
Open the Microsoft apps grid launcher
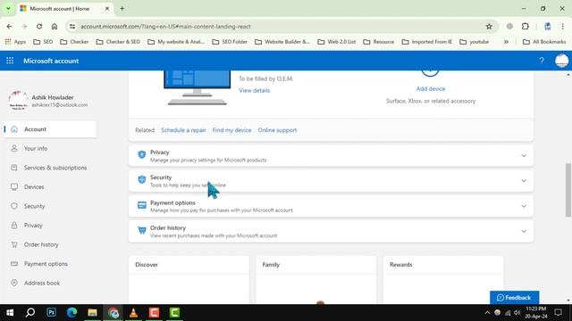10,61
